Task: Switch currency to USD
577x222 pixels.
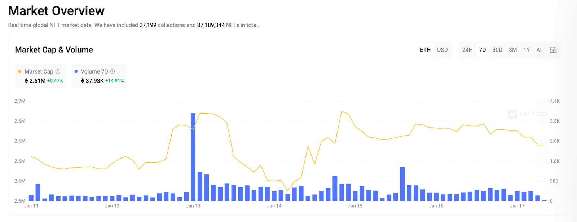Action: point(442,50)
